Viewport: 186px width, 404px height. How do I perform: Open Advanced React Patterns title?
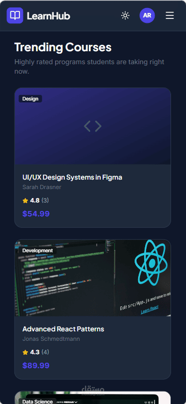[x=63, y=329]
